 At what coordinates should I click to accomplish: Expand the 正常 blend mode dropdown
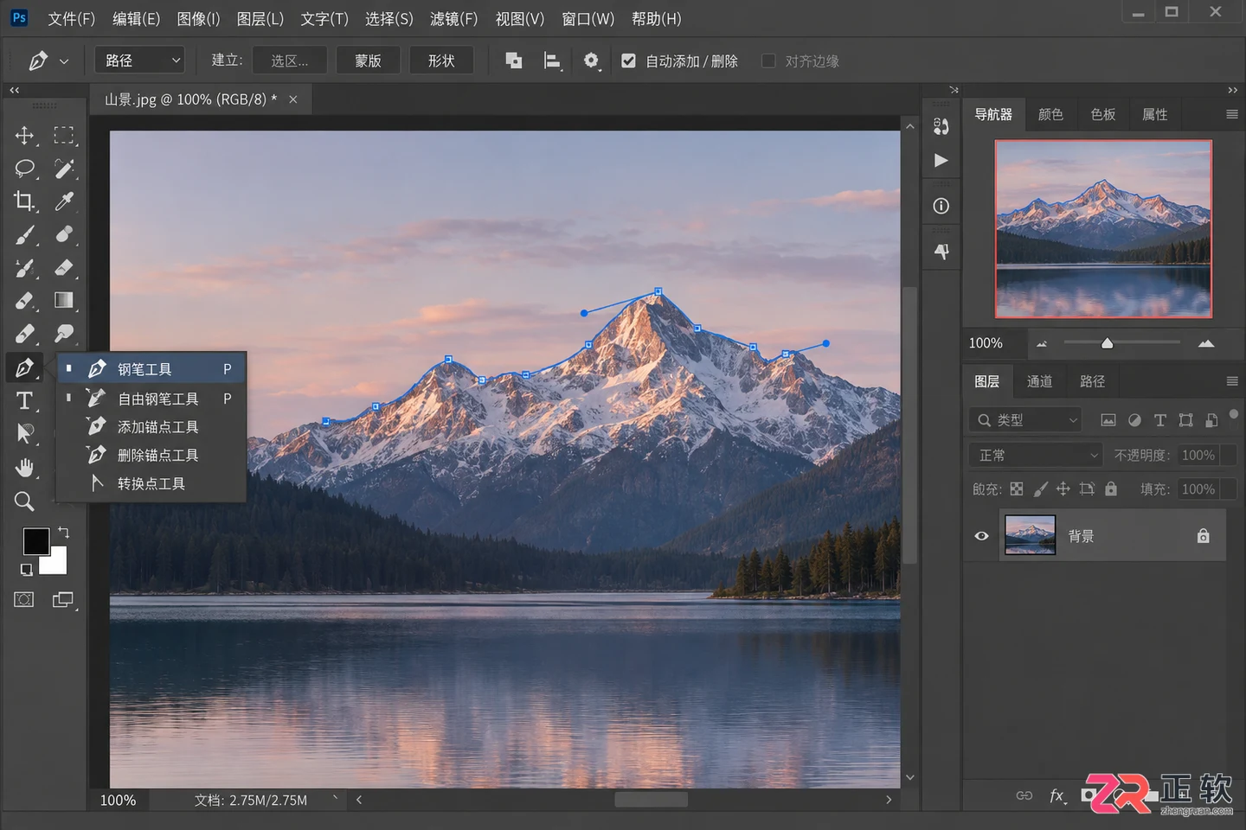click(1035, 456)
